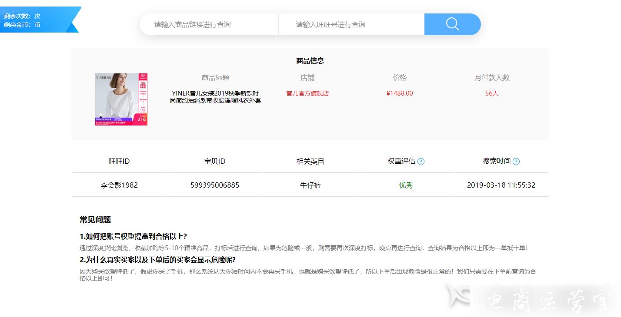Open the YINER product thumbnail image
The width and height of the screenshot is (621, 317).
pyautogui.click(x=121, y=99)
